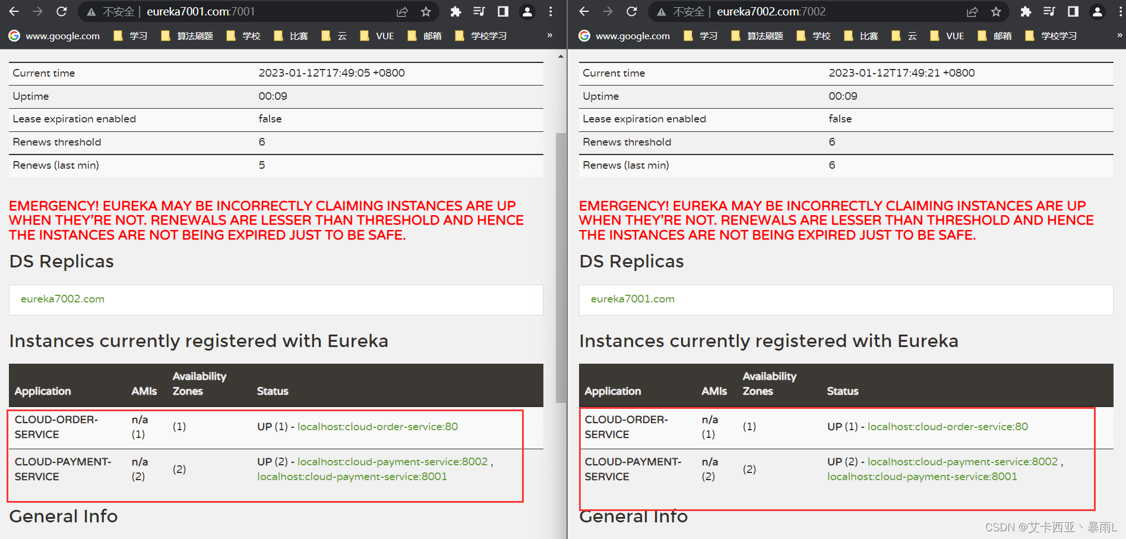Open 算法刷题 bookmark folder in eureka7002 window

757,36
